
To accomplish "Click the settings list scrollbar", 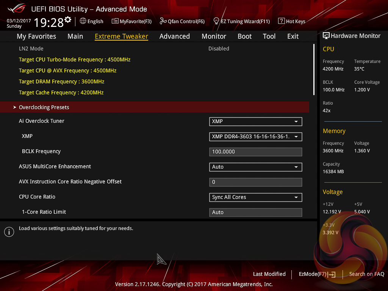I will (314, 70).
